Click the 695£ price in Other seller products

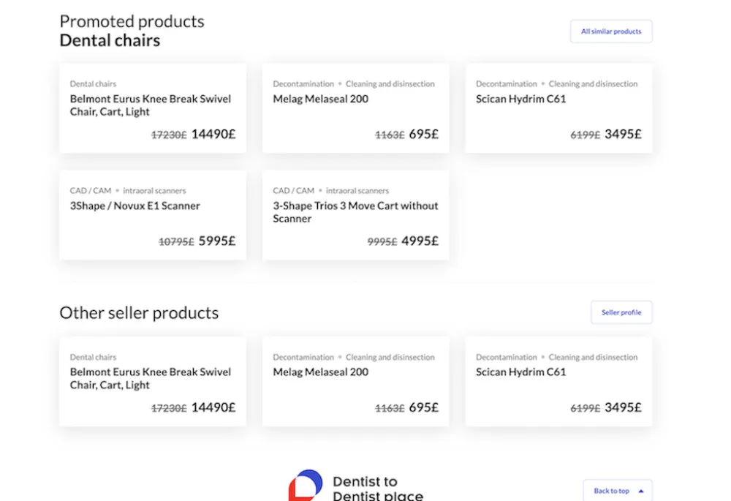(x=424, y=407)
